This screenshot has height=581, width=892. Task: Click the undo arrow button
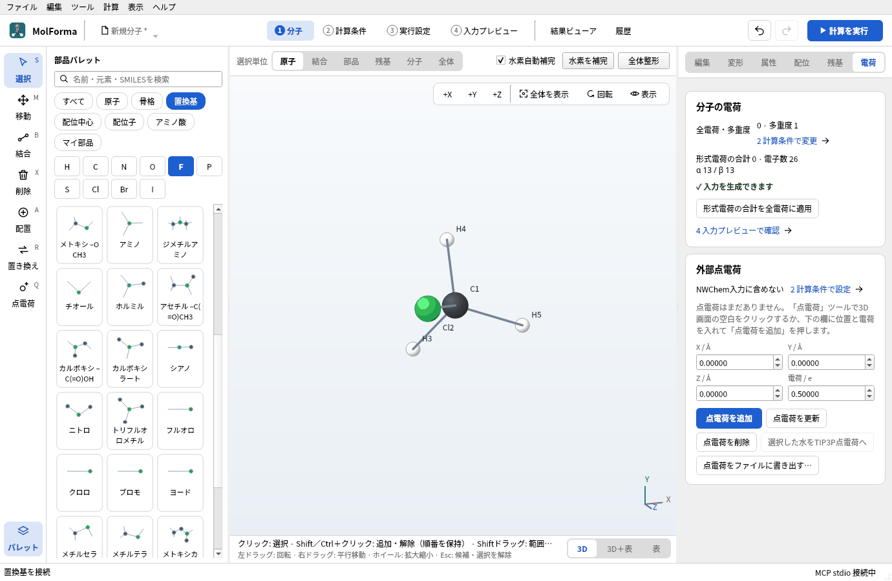(759, 30)
